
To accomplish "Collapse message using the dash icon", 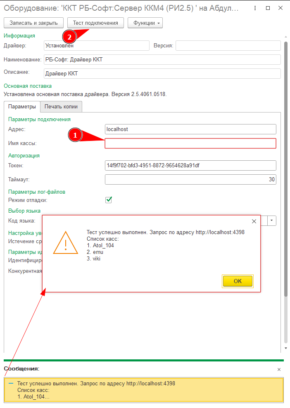I will pyautogui.click(x=11, y=384).
